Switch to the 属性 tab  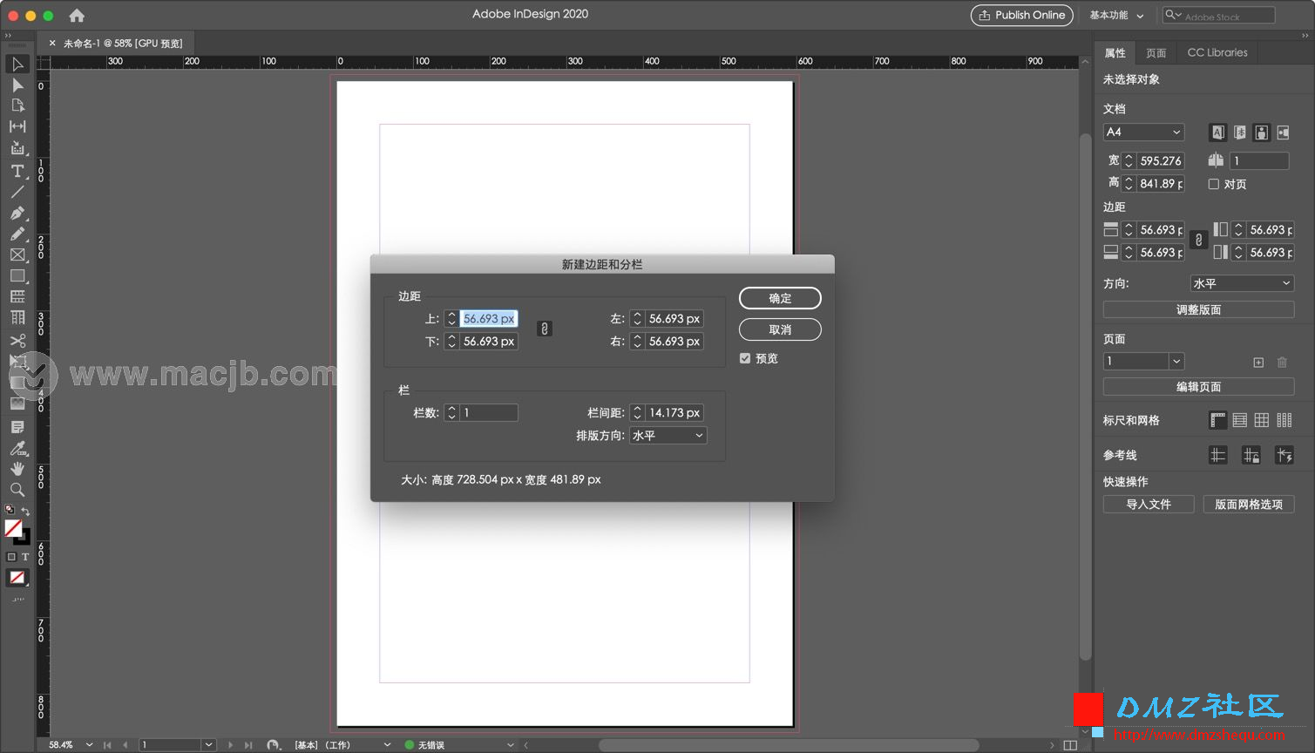1115,53
